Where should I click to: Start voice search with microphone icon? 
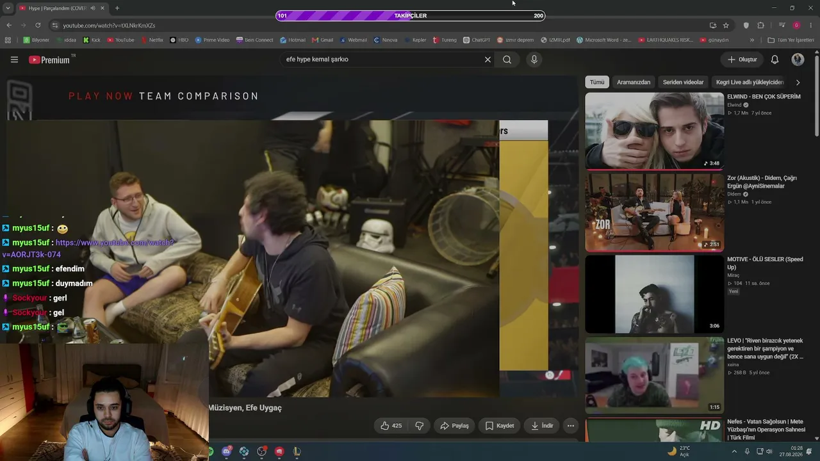click(534, 60)
